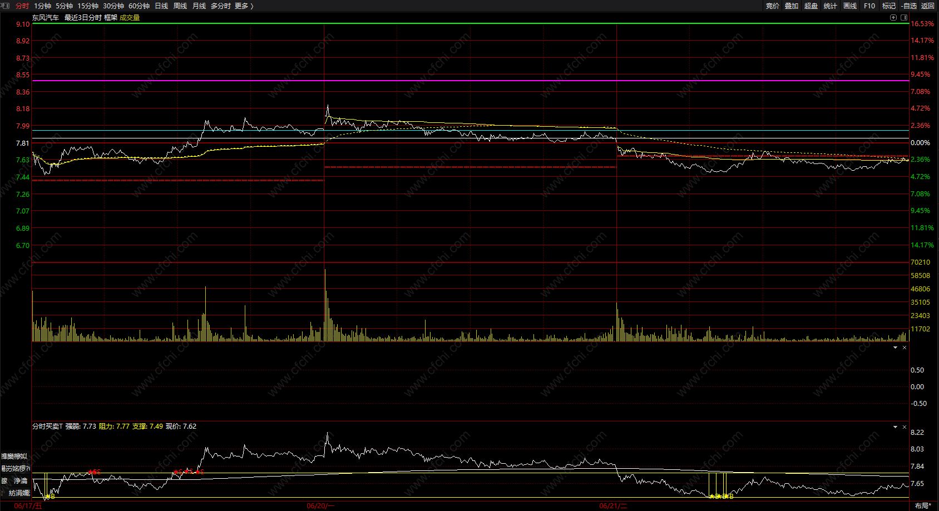Click the up-arrow icon above the price chart
Image resolution: width=939 pixels, height=511 pixels.
pos(893,17)
